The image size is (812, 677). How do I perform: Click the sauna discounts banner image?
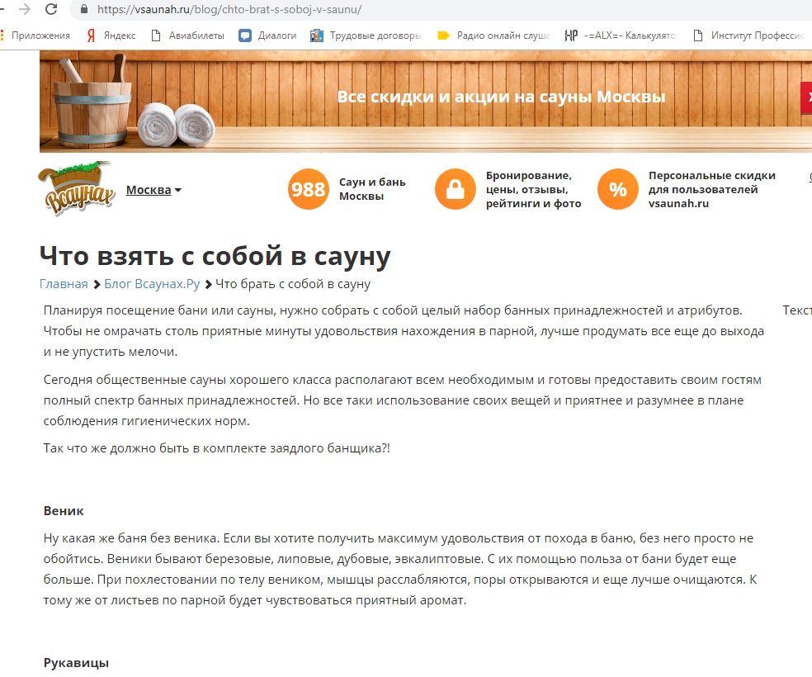point(426,102)
